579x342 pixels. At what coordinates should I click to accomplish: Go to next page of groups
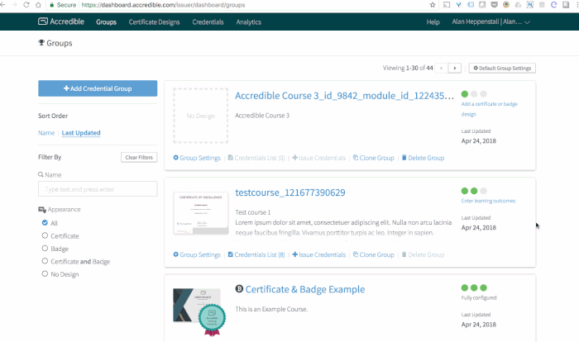455,68
